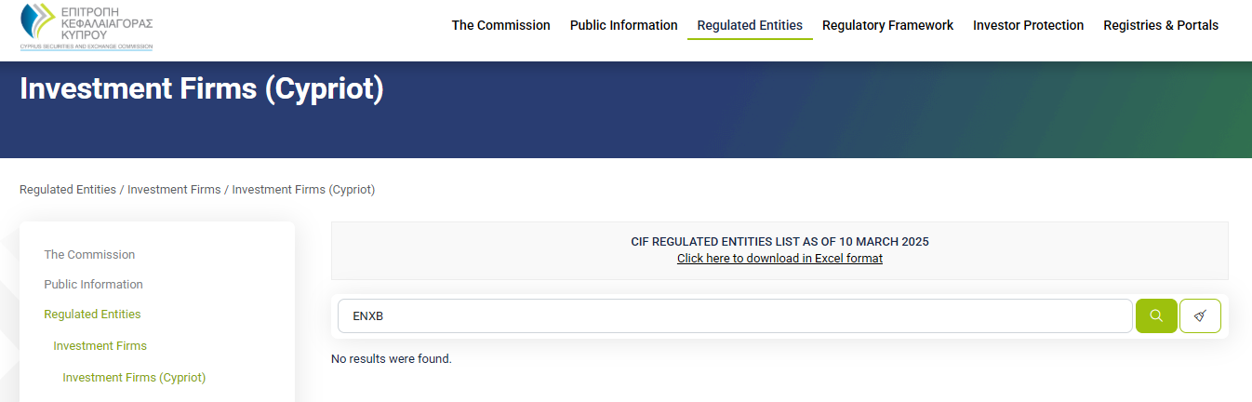
Task: Open the Regulatory Framework top menu
Action: pyautogui.click(x=887, y=25)
